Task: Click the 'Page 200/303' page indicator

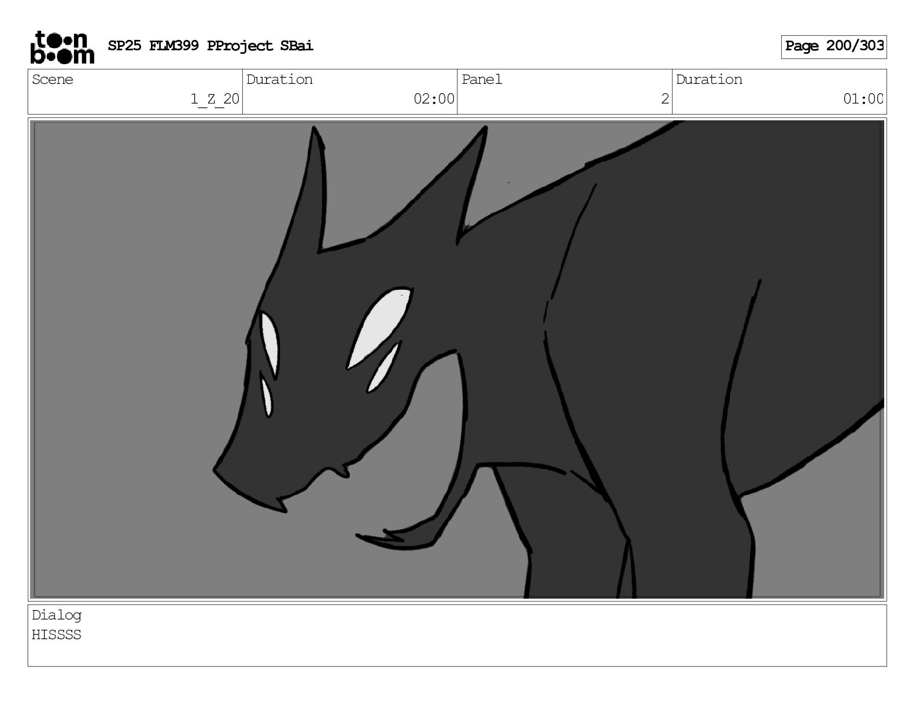Action: pyautogui.click(x=834, y=46)
